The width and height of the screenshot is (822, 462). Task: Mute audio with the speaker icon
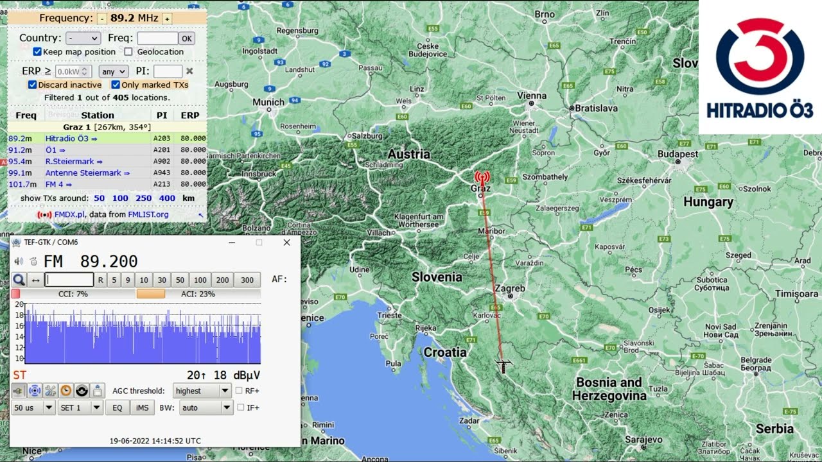coord(19,261)
